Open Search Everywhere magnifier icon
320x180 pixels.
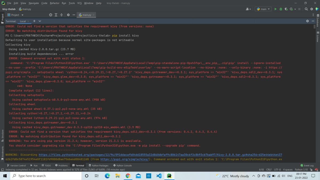pos(306,9)
